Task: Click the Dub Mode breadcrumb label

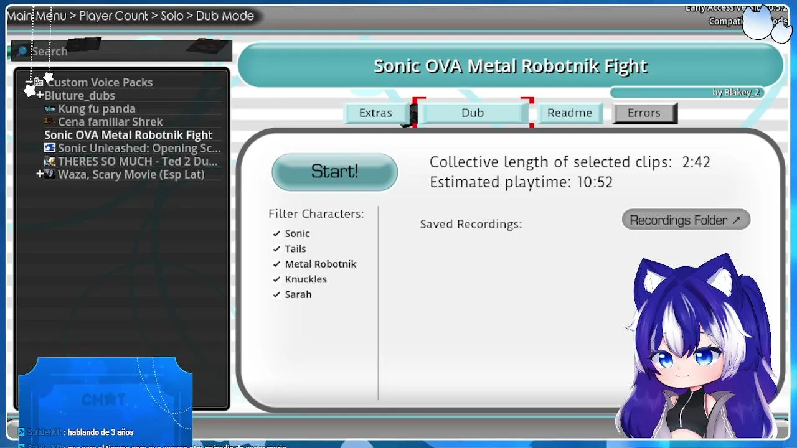Action: (x=225, y=16)
